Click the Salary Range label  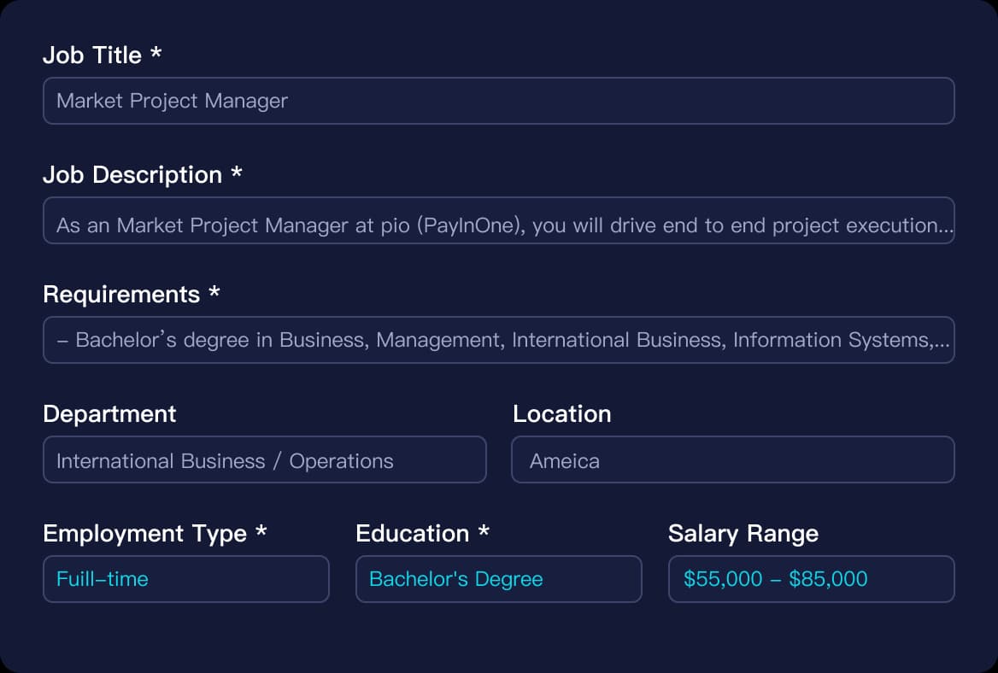tap(743, 534)
